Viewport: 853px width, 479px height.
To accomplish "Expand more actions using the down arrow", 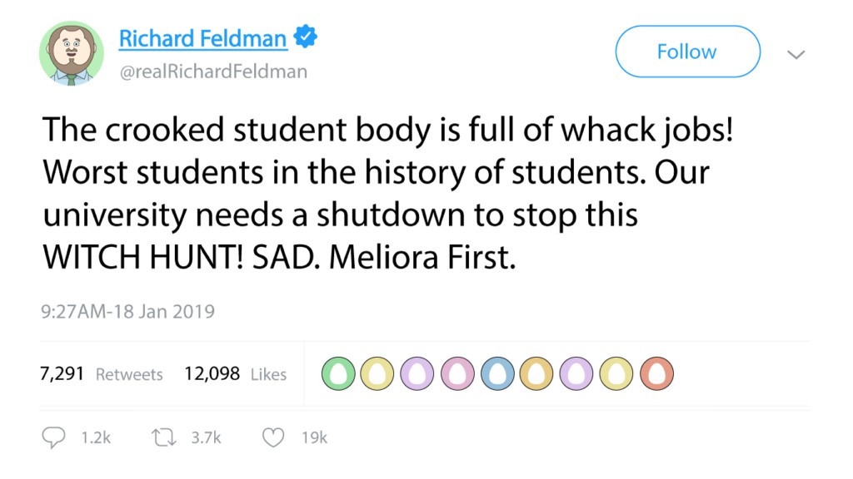I will pos(796,53).
